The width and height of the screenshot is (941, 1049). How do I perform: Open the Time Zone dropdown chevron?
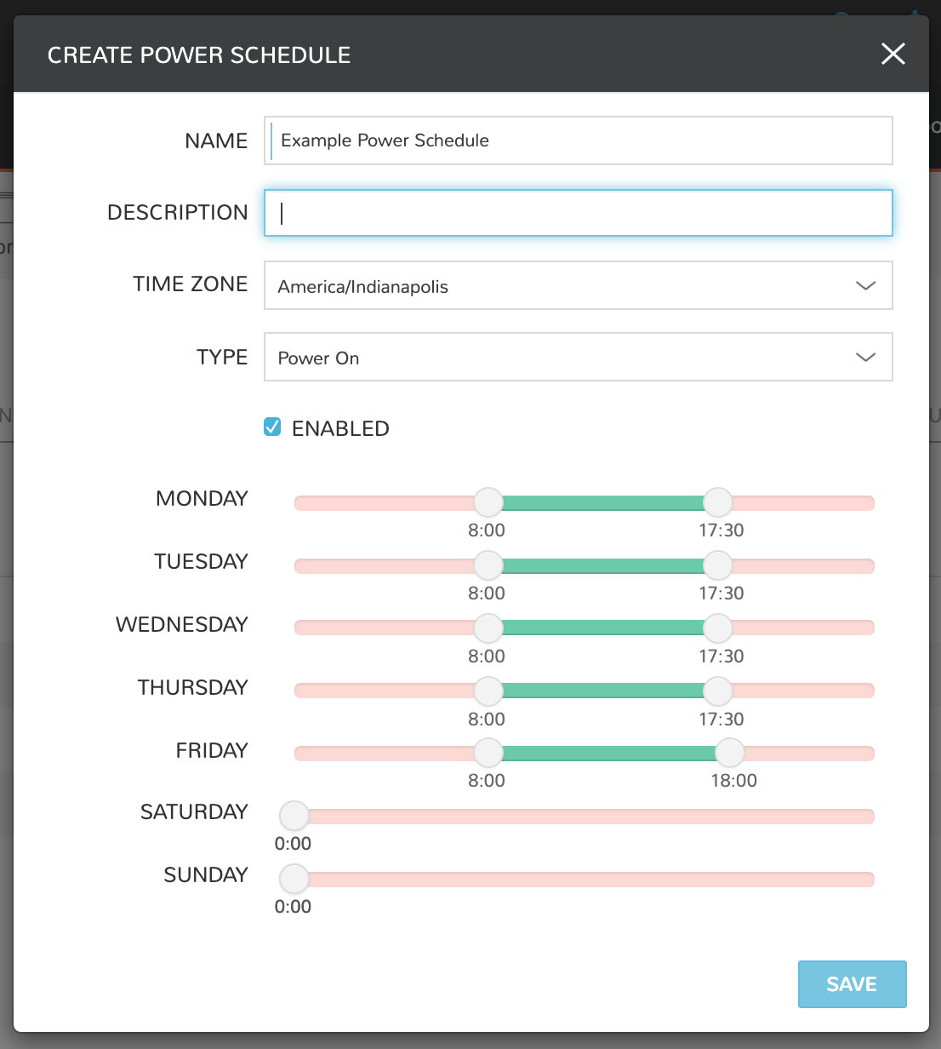pos(865,285)
